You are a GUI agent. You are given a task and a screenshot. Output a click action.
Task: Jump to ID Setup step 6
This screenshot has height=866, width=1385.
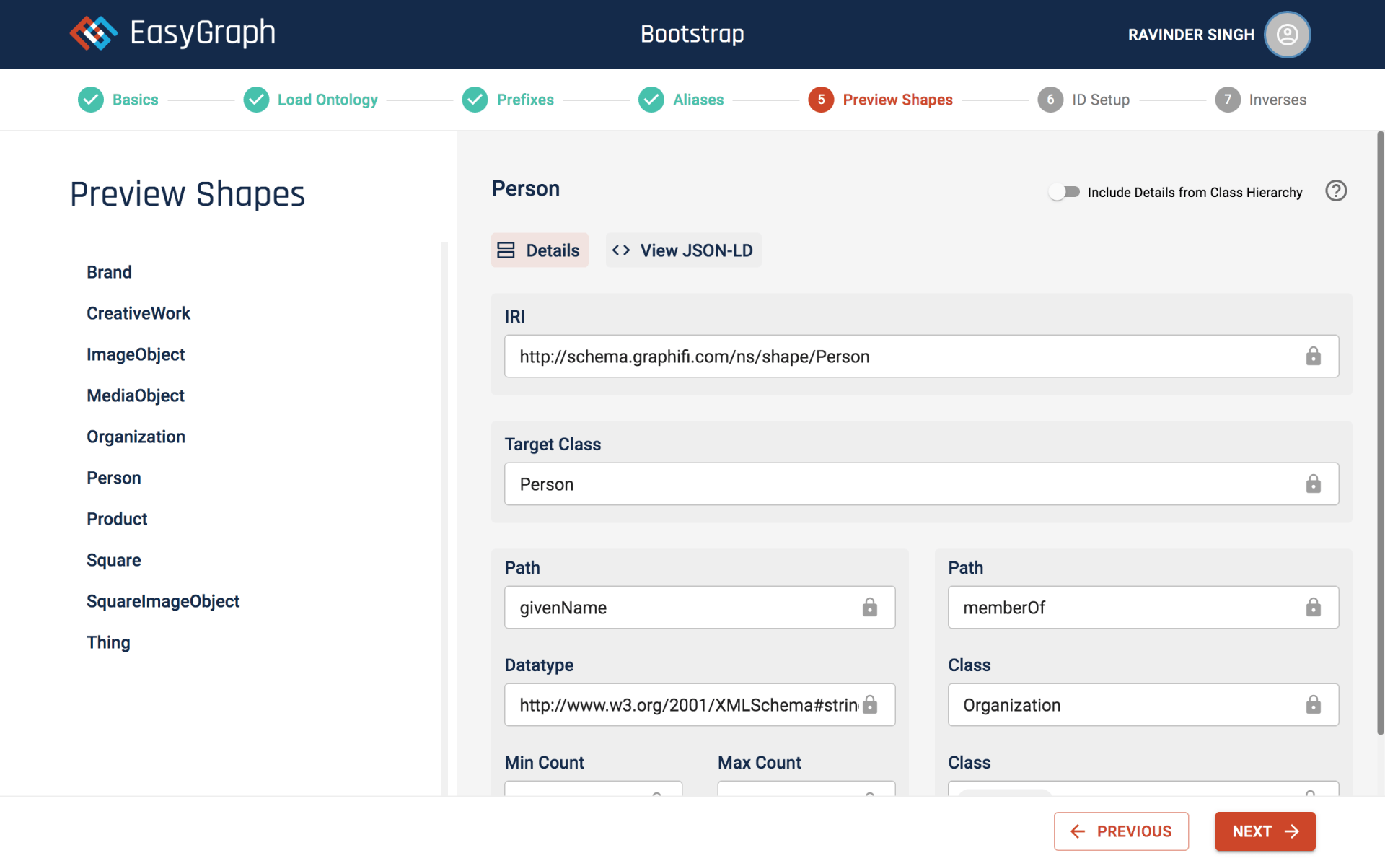[1084, 100]
